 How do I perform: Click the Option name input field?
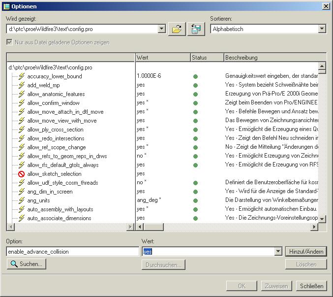[73, 252]
